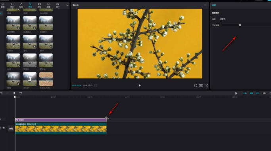Open the preview aspect ratio selector
Image resolution: width=271 pixels, height=151 pixels.
201,85
